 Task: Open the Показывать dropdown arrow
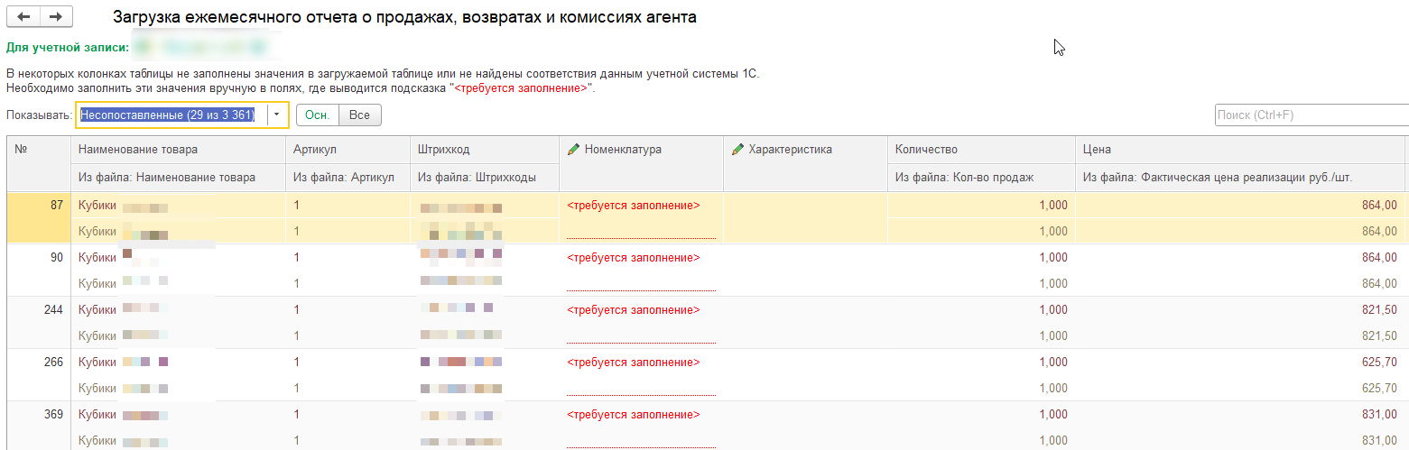click(x=277, y=115)
